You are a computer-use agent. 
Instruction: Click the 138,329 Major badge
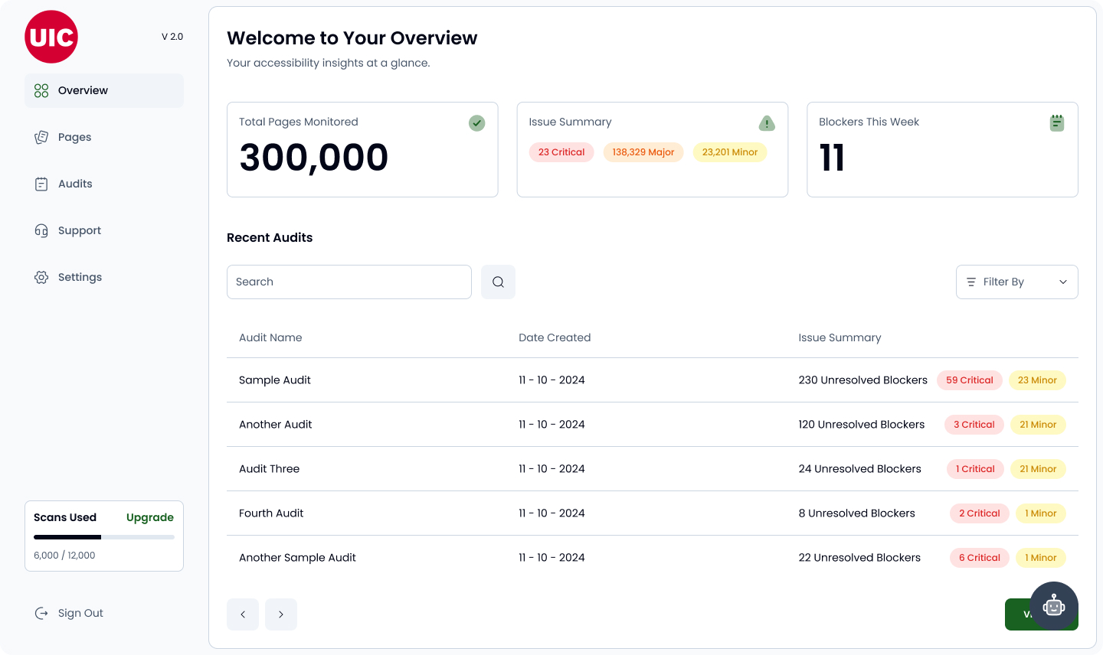[x=643, y=152]
